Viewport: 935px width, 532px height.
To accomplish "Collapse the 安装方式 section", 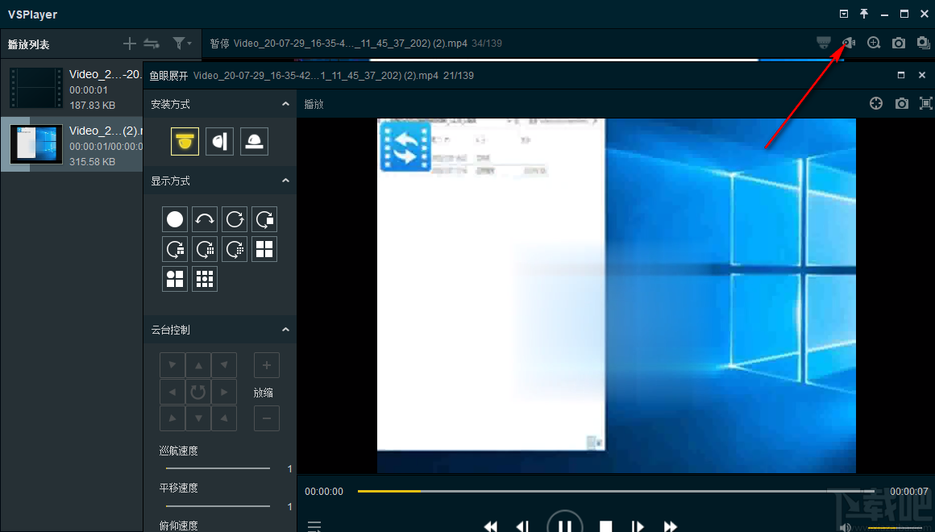I will pyautogui.click(x=285, y=104).
